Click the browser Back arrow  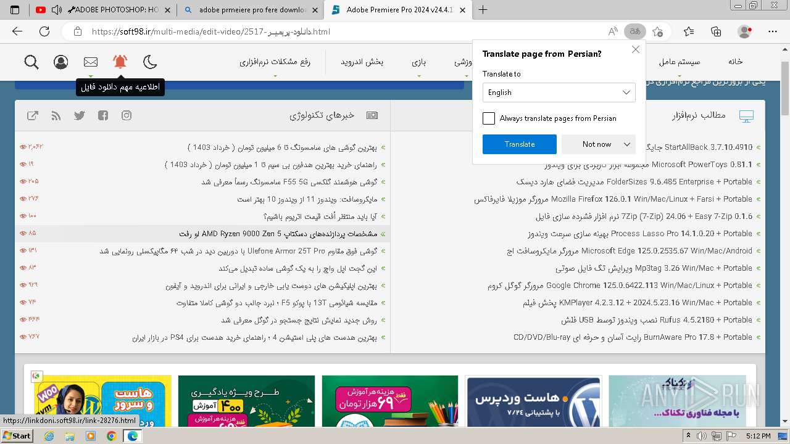[17, 31]
